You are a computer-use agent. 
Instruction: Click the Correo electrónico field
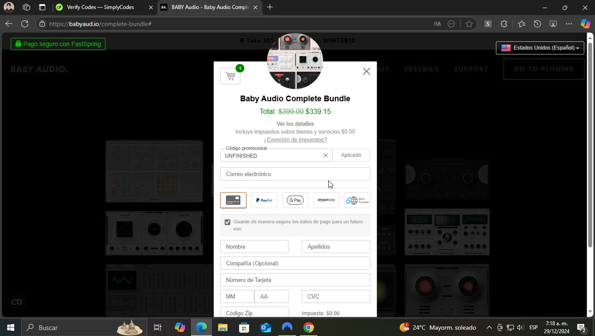[x=295, y=174]
